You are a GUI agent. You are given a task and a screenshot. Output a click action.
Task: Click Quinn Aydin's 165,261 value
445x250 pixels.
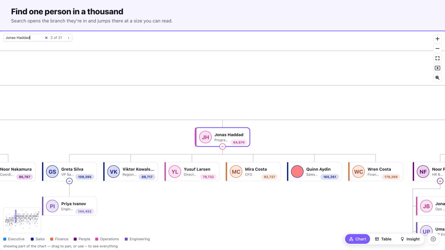tap(330, 177)
